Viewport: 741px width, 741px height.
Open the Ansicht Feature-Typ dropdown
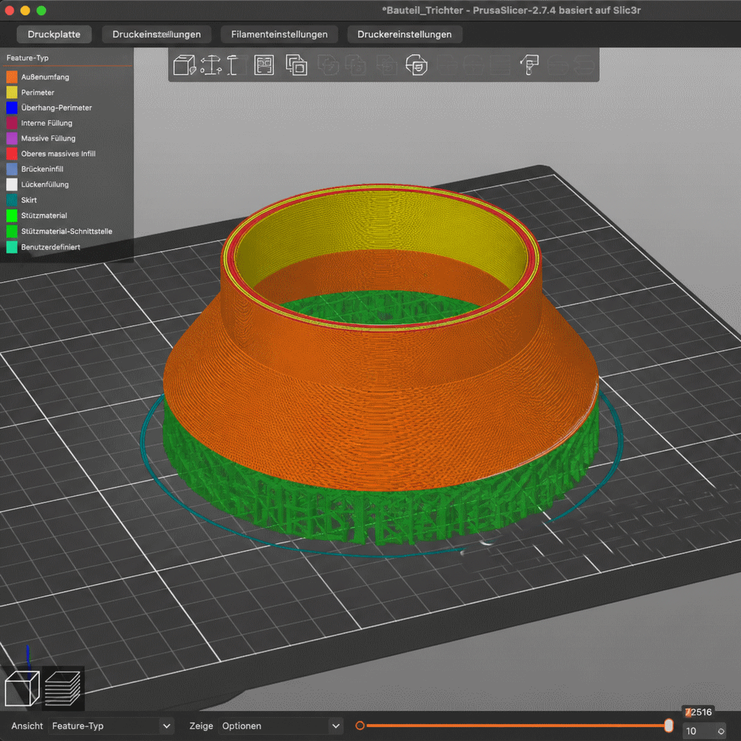(x=111, y=726)
